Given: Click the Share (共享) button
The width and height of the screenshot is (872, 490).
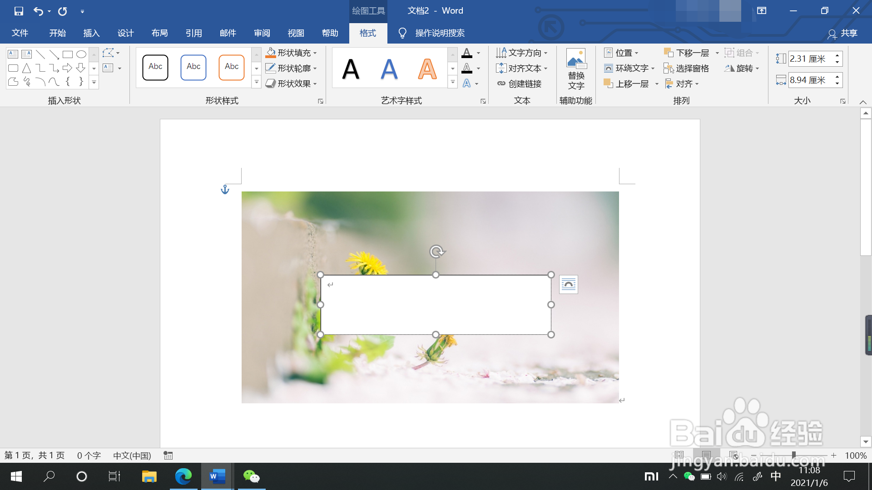Looking at the screenshot, I should [842, 33].
